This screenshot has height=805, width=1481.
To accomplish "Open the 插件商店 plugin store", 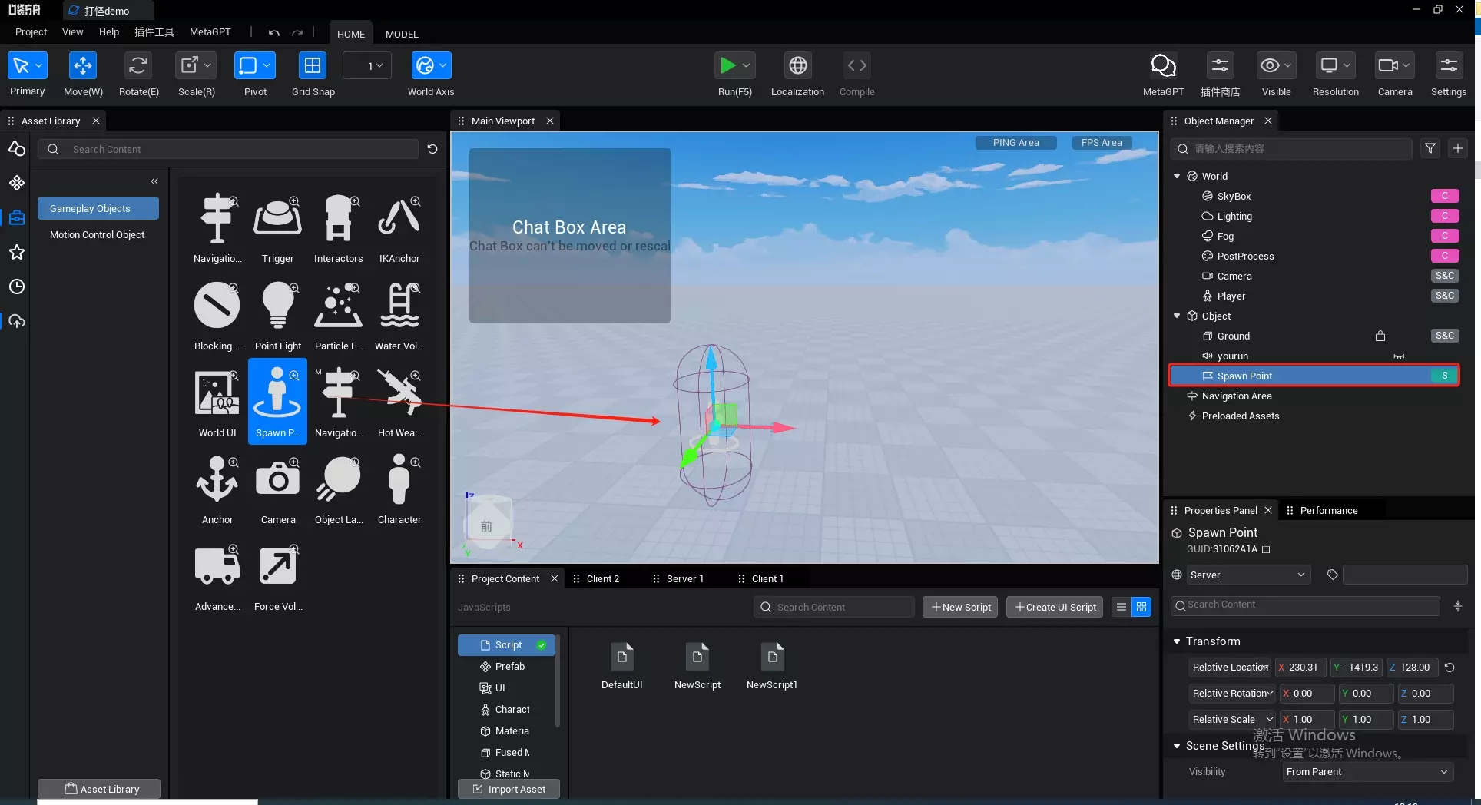I will [x=1220, y=66].
